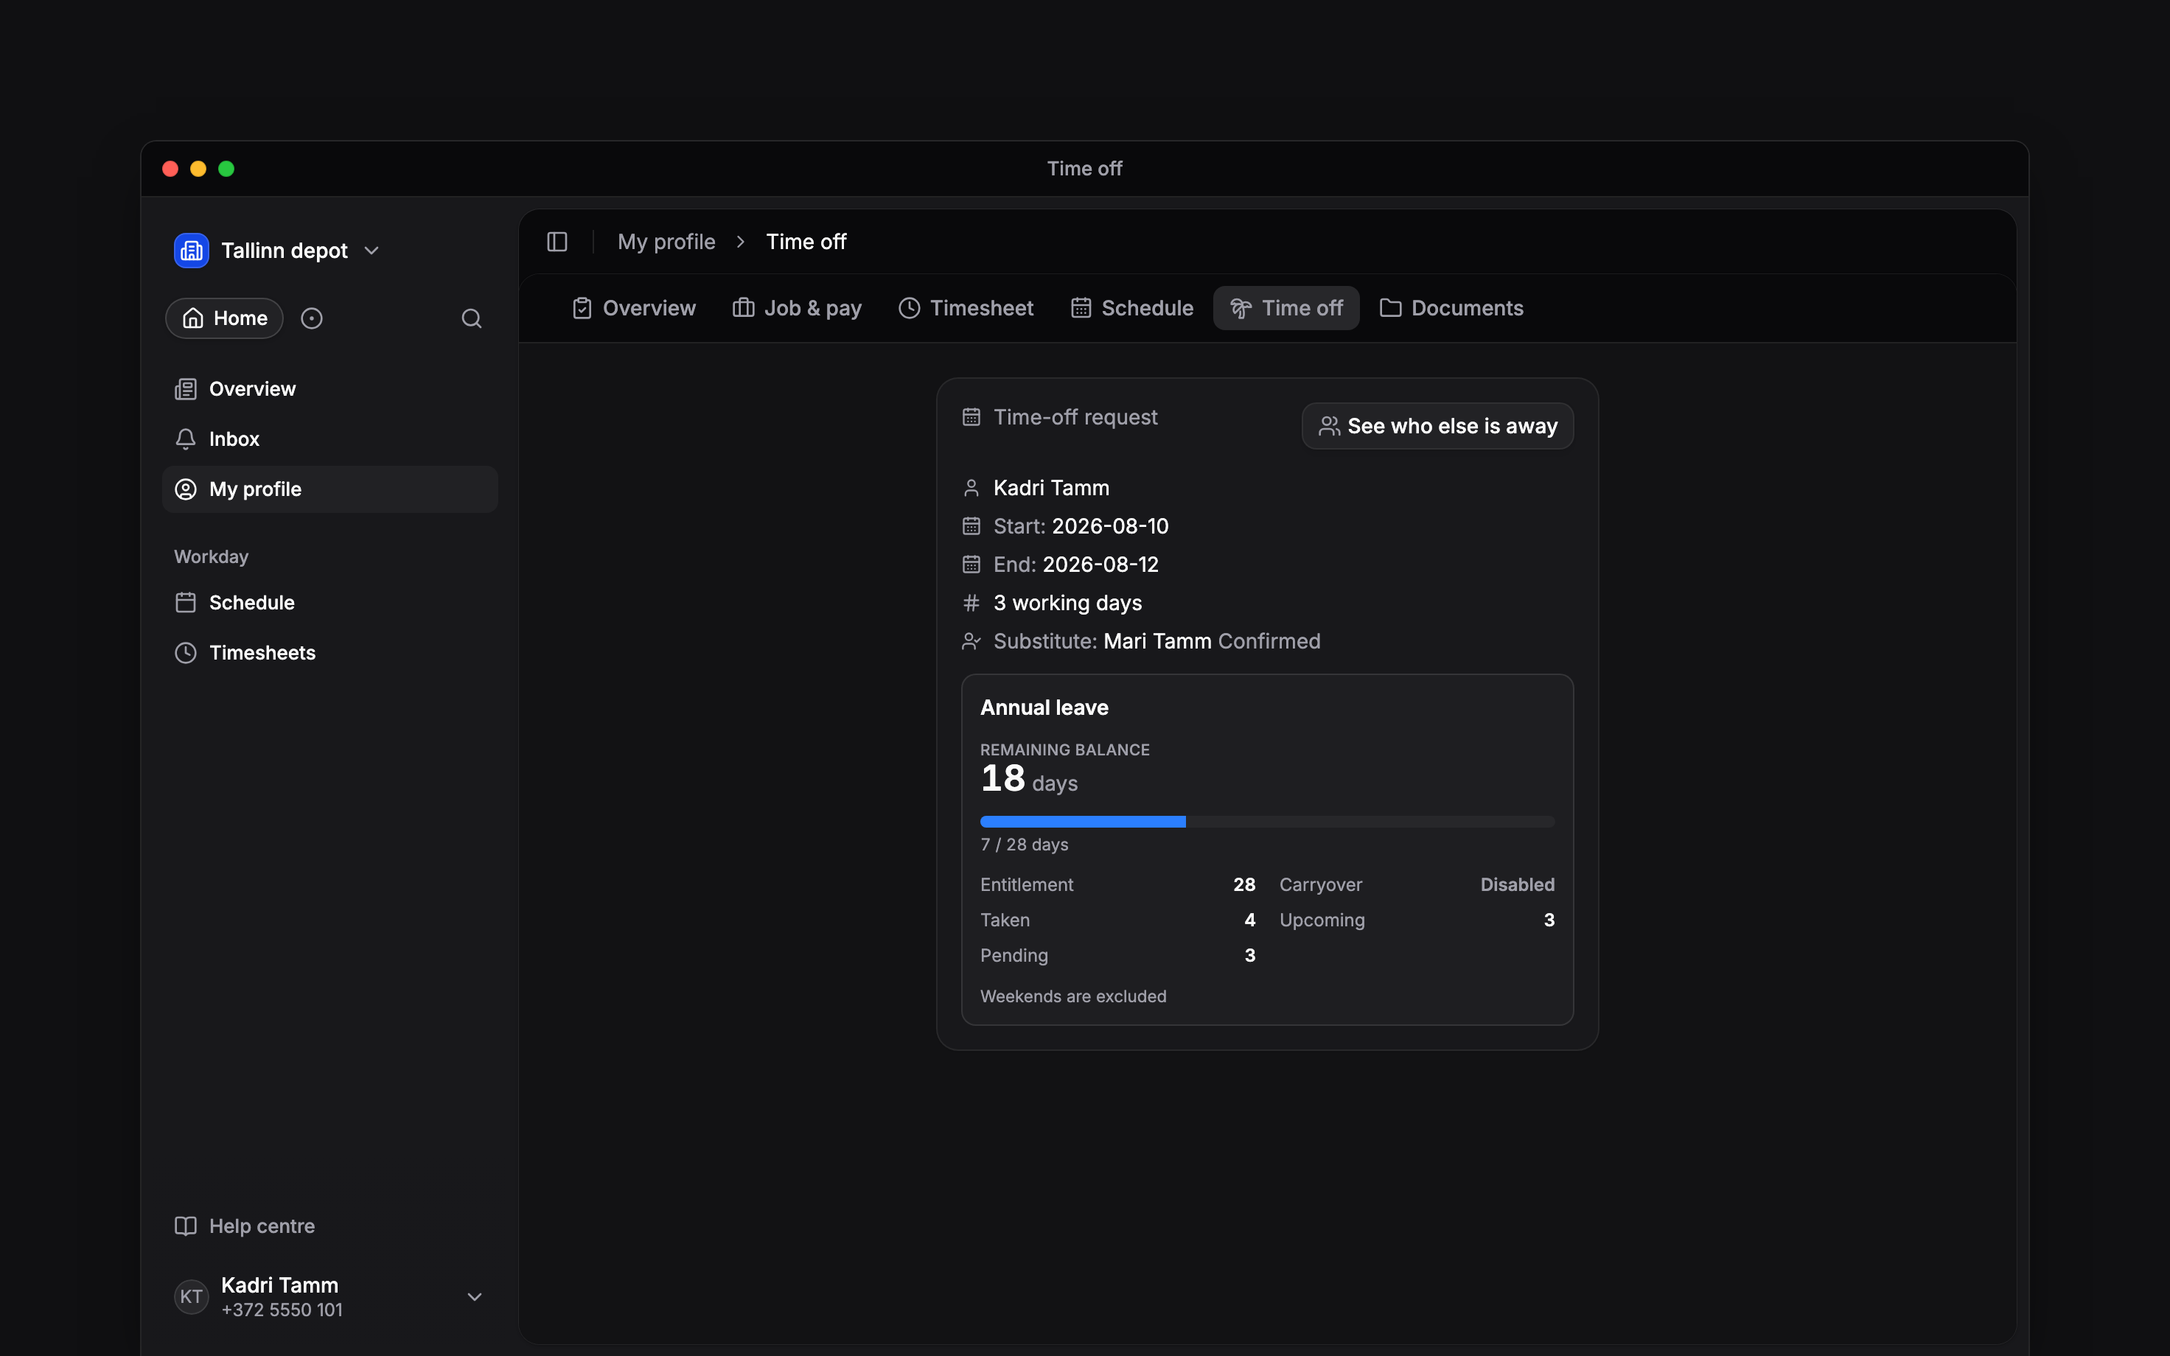Open the Schedule tab in profile

1131,309
